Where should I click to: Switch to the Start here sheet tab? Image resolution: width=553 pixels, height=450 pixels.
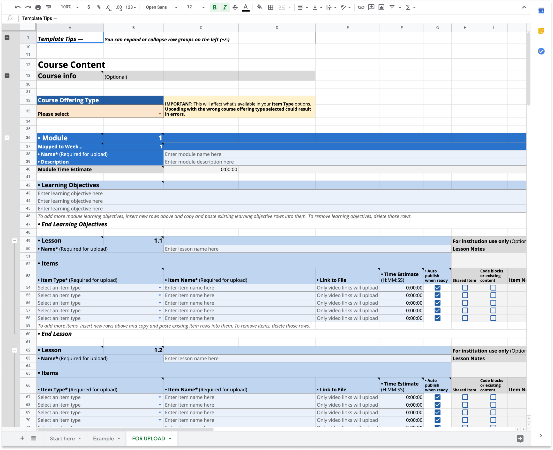point(62,439)
